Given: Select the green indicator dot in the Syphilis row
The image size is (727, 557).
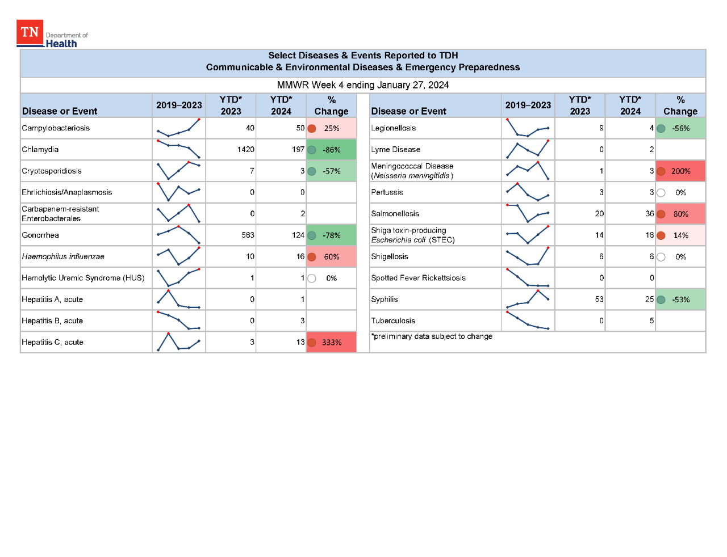Looking at the screenshot, I should coord(661,299).
